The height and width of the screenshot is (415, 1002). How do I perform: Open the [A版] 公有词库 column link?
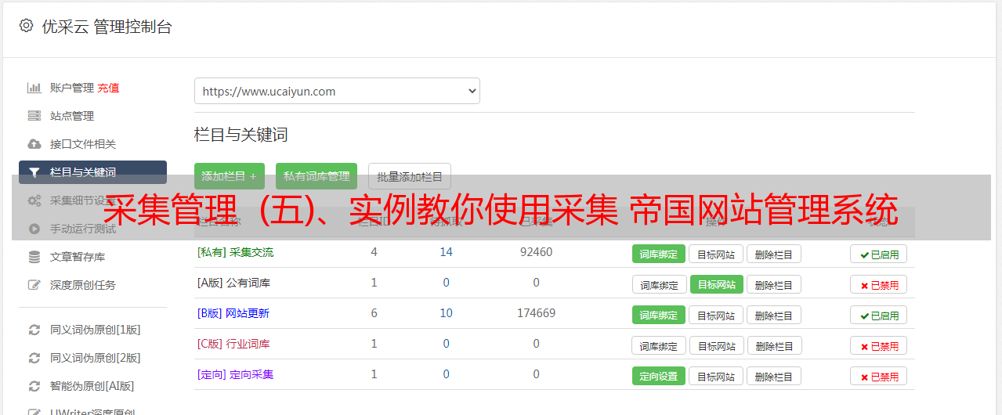tap(233, 283)
